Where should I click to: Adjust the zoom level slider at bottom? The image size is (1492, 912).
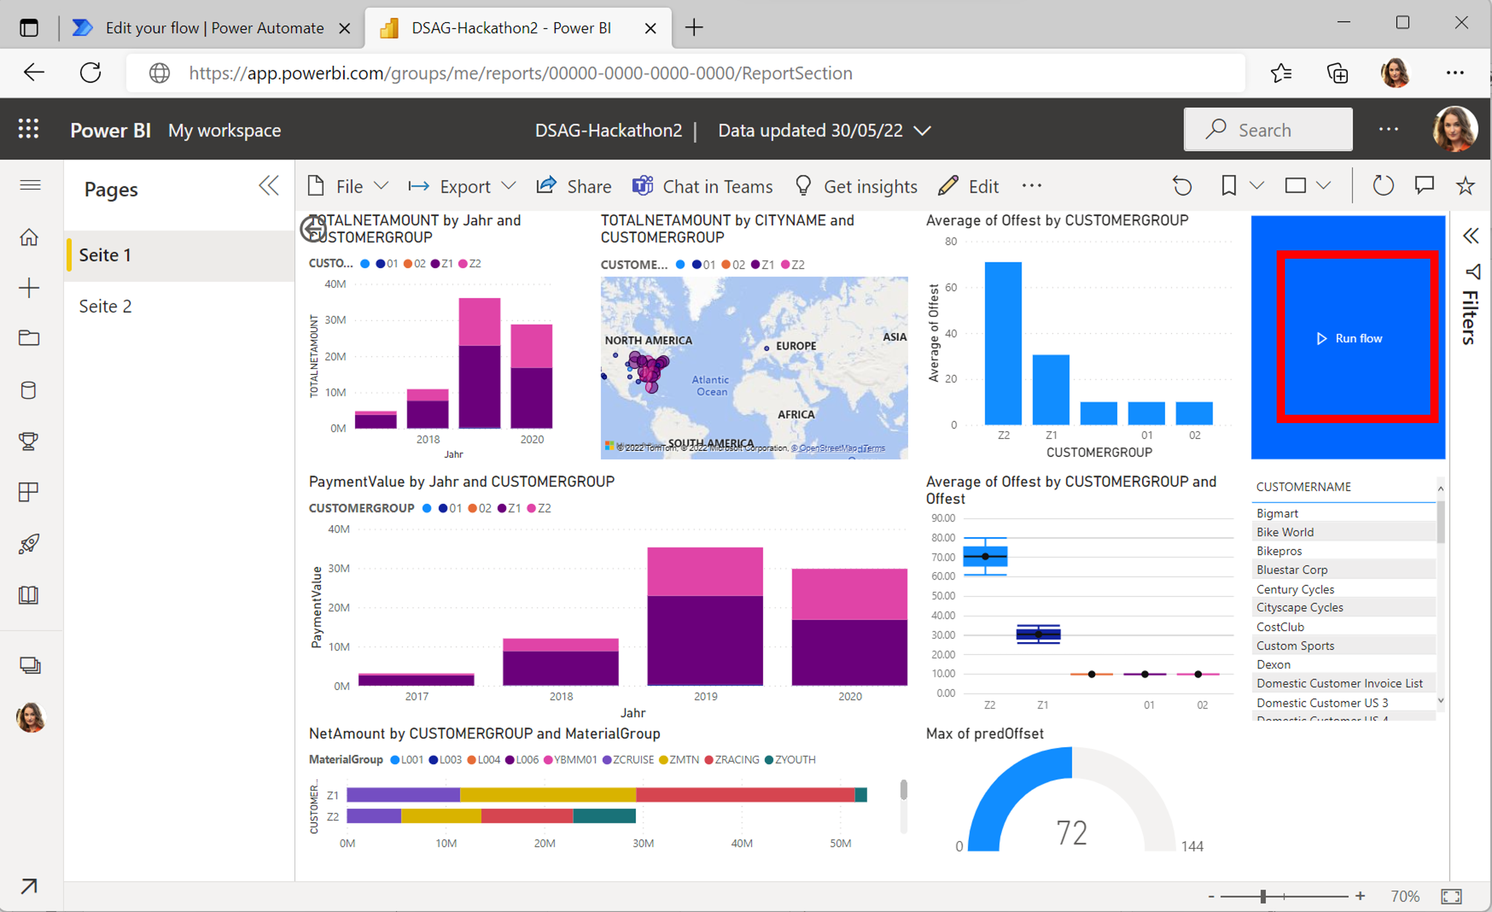tap(1261, 893)
